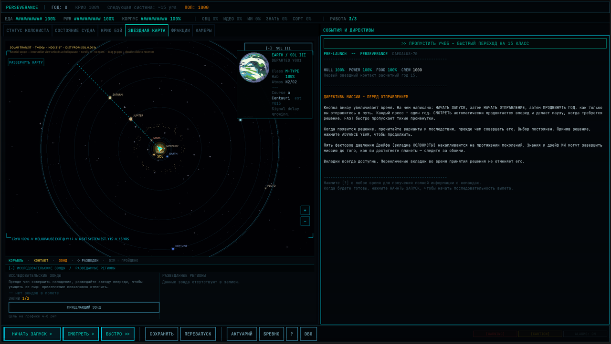Open the АКТУАРИЙ panel button

pos(242,334)
